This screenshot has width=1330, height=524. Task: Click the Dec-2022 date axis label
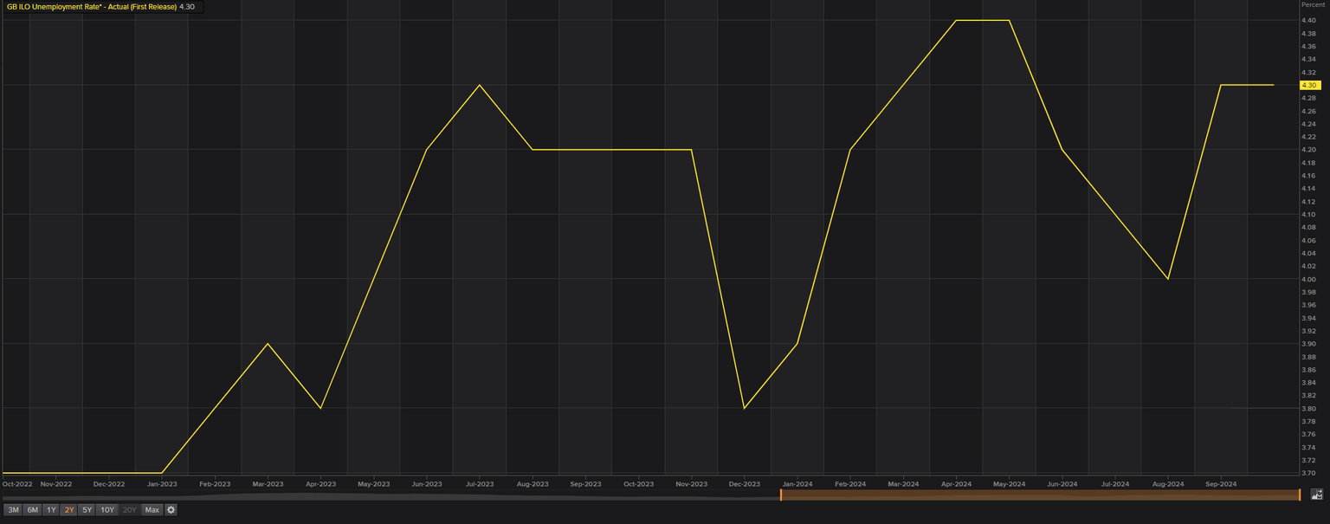pos(109,484)
